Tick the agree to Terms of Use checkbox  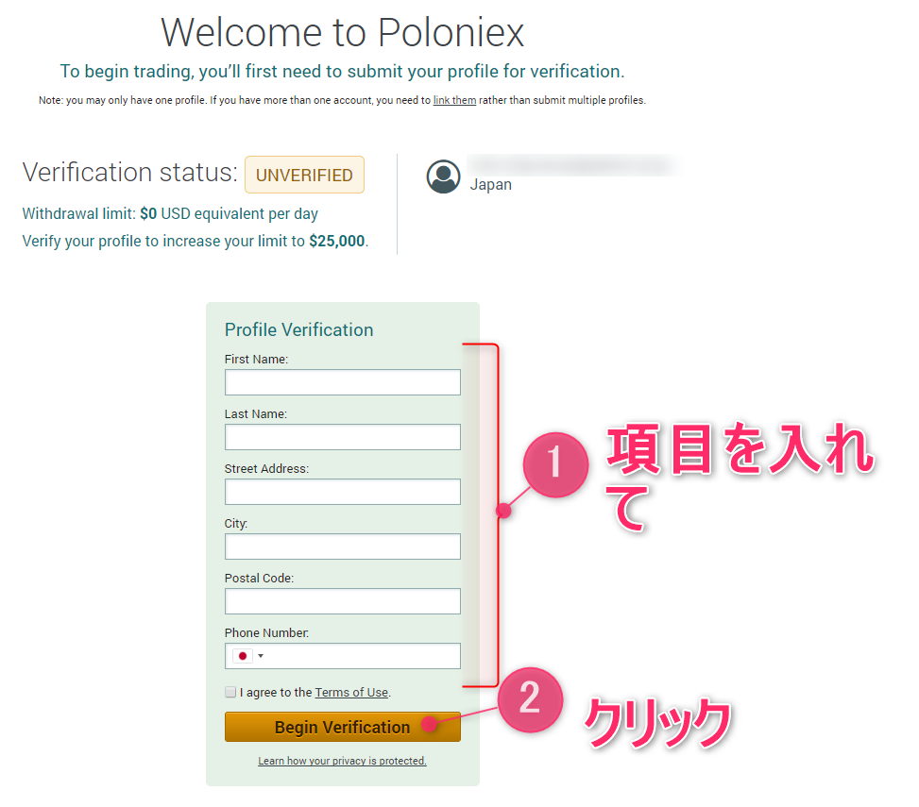coord(230,692)
